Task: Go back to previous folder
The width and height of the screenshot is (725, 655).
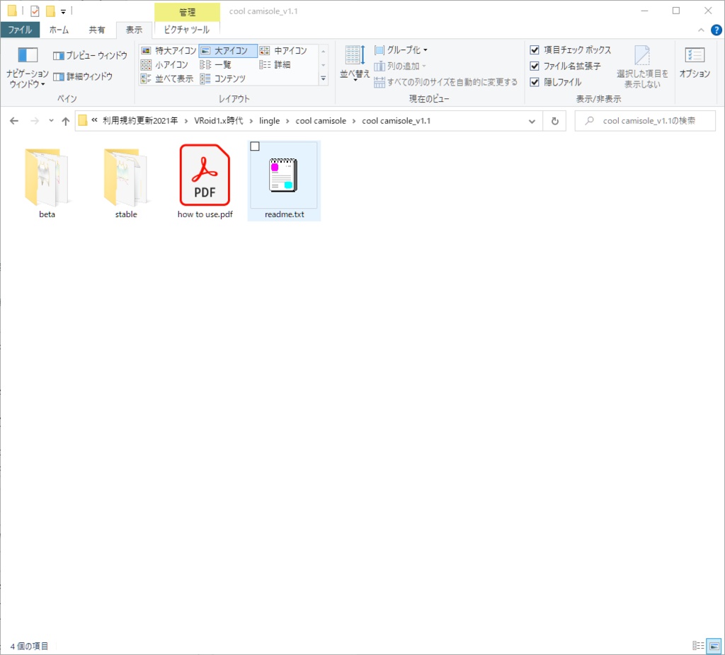Action: pyautogui.click(x=14, y=121)
